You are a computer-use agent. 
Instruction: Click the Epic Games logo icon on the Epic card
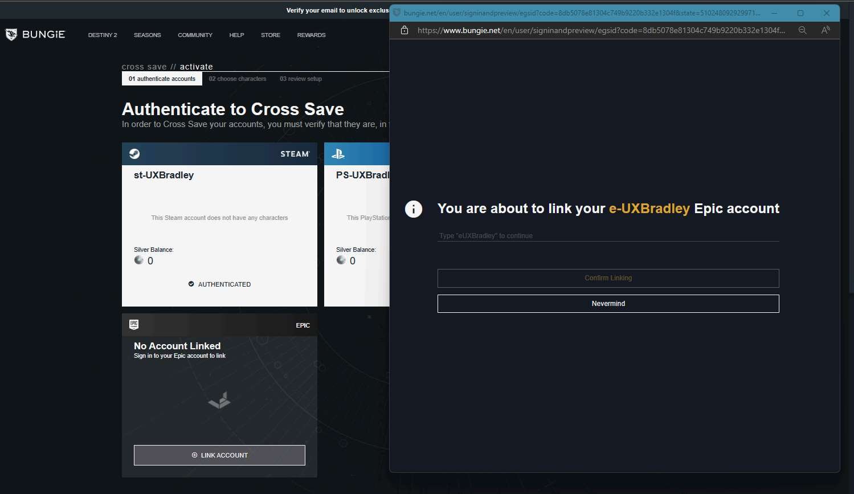point(134,325)
